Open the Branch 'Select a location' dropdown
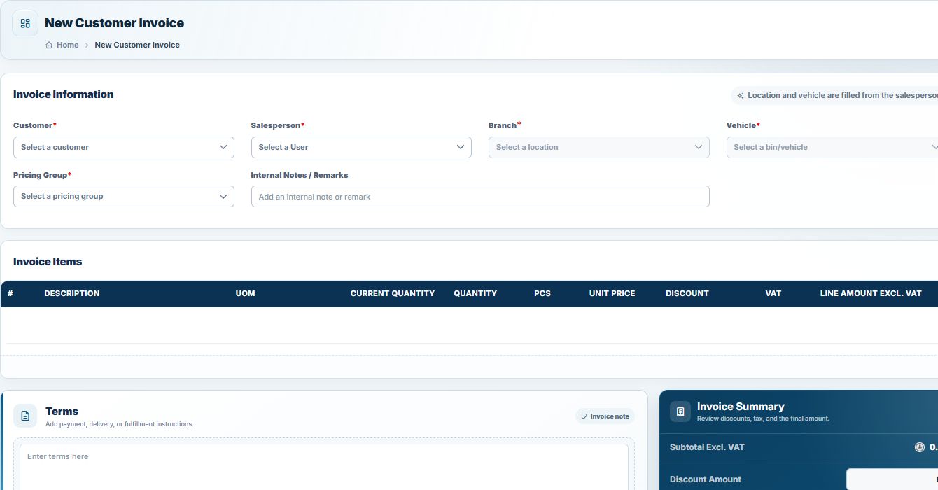This screenshot has width=938, height=490. (599, 147)
